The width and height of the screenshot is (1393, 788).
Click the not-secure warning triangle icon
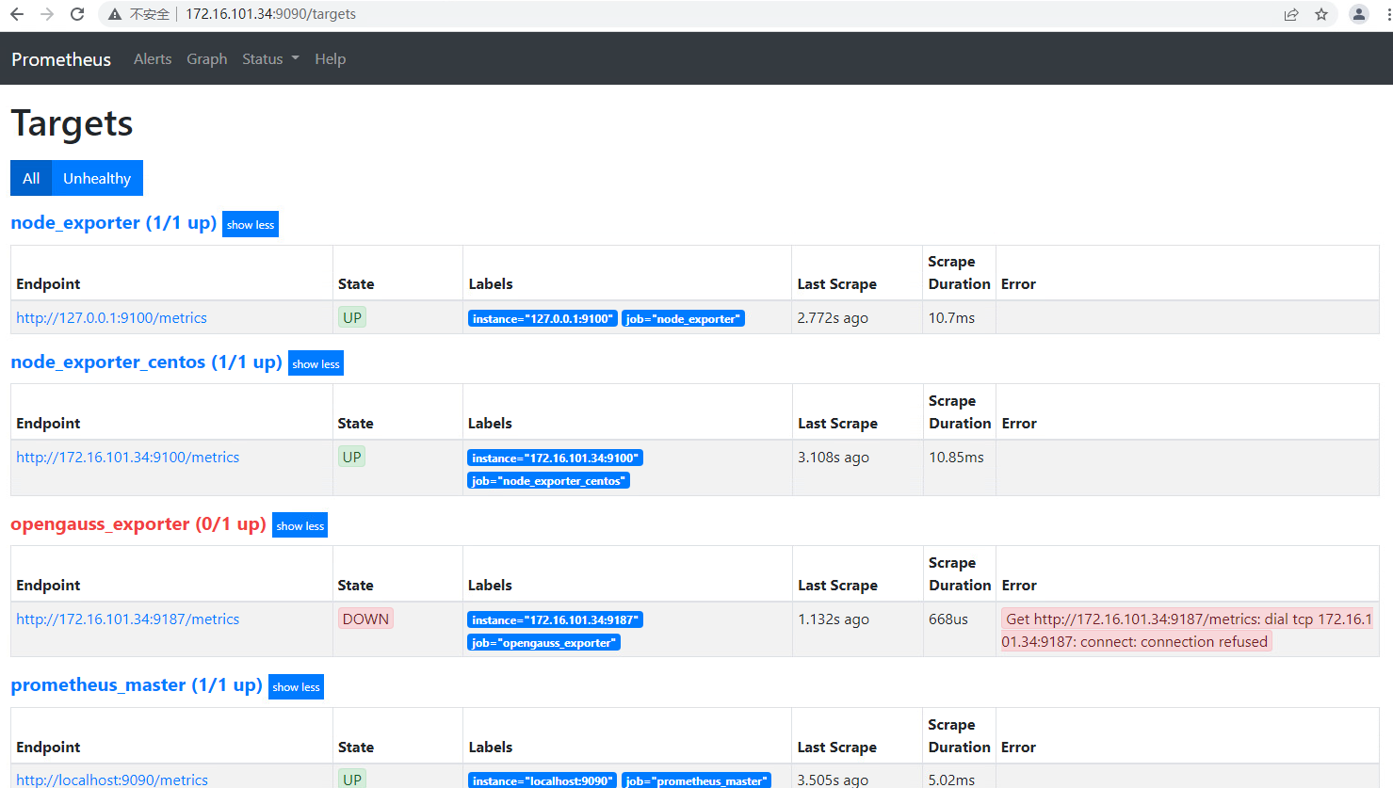[115, 14]
